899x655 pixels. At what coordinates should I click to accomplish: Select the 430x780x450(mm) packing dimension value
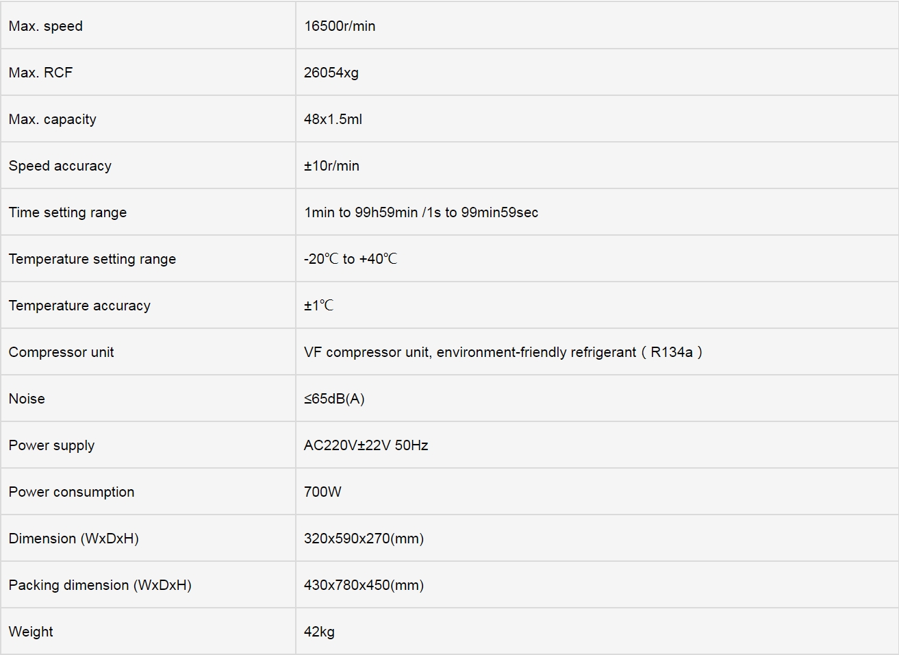pos(364,585)
